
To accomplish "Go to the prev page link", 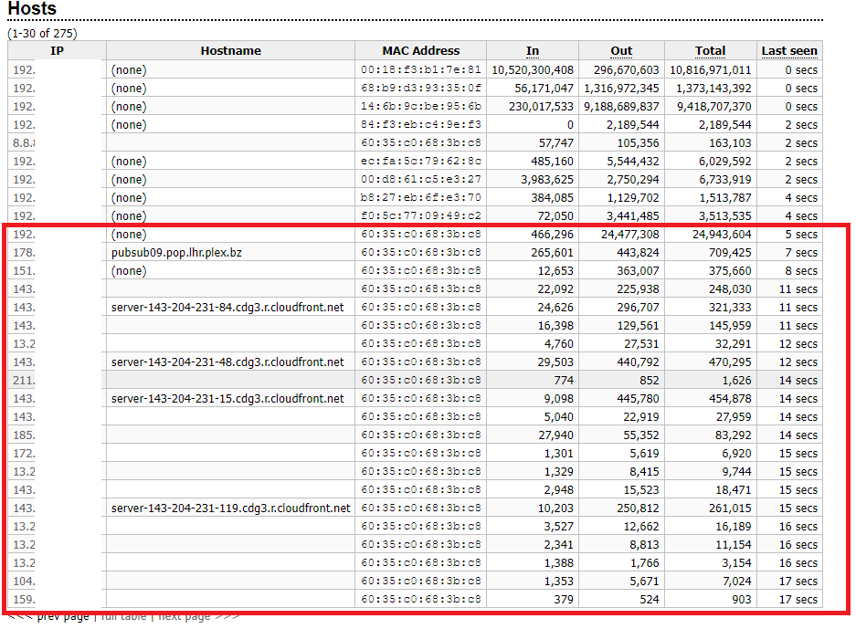I will click(x=62, y=616).
